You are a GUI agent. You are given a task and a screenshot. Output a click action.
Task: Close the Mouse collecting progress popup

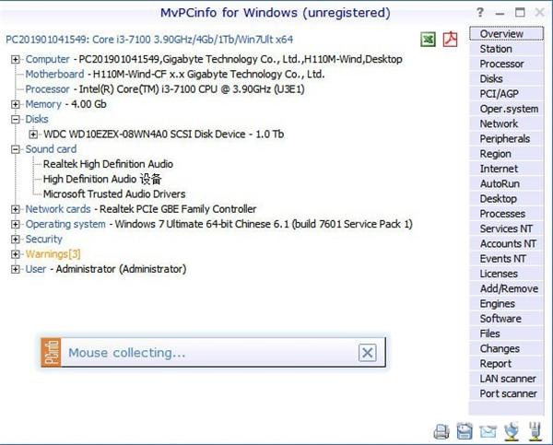(367, 353)
